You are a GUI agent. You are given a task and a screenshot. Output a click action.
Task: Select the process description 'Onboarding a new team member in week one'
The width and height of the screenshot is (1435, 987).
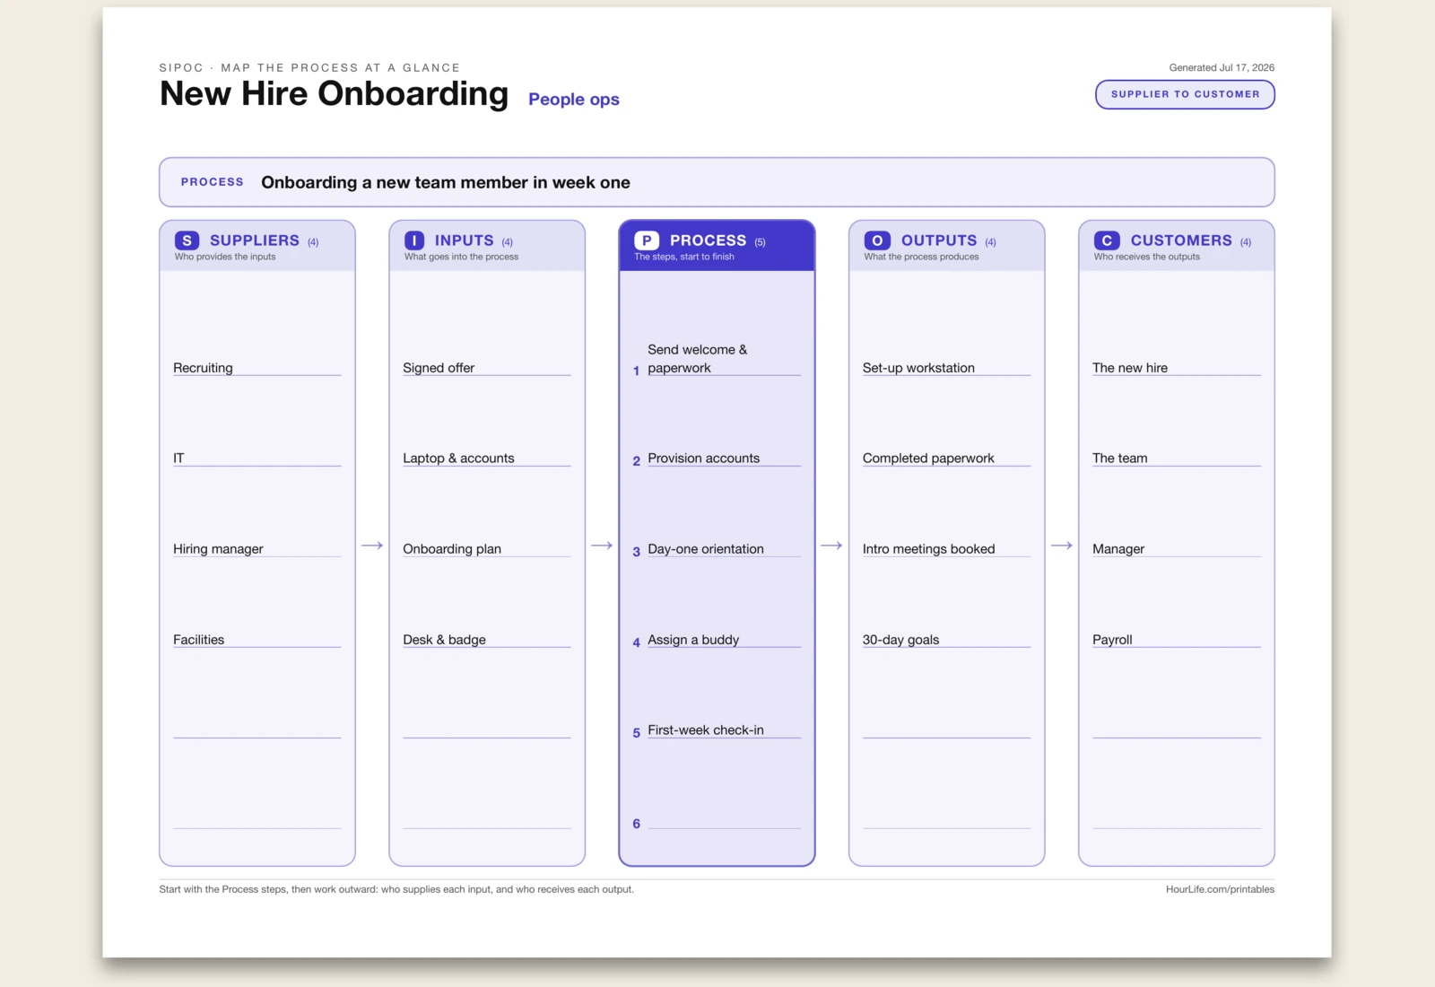(x=446, y=182)
